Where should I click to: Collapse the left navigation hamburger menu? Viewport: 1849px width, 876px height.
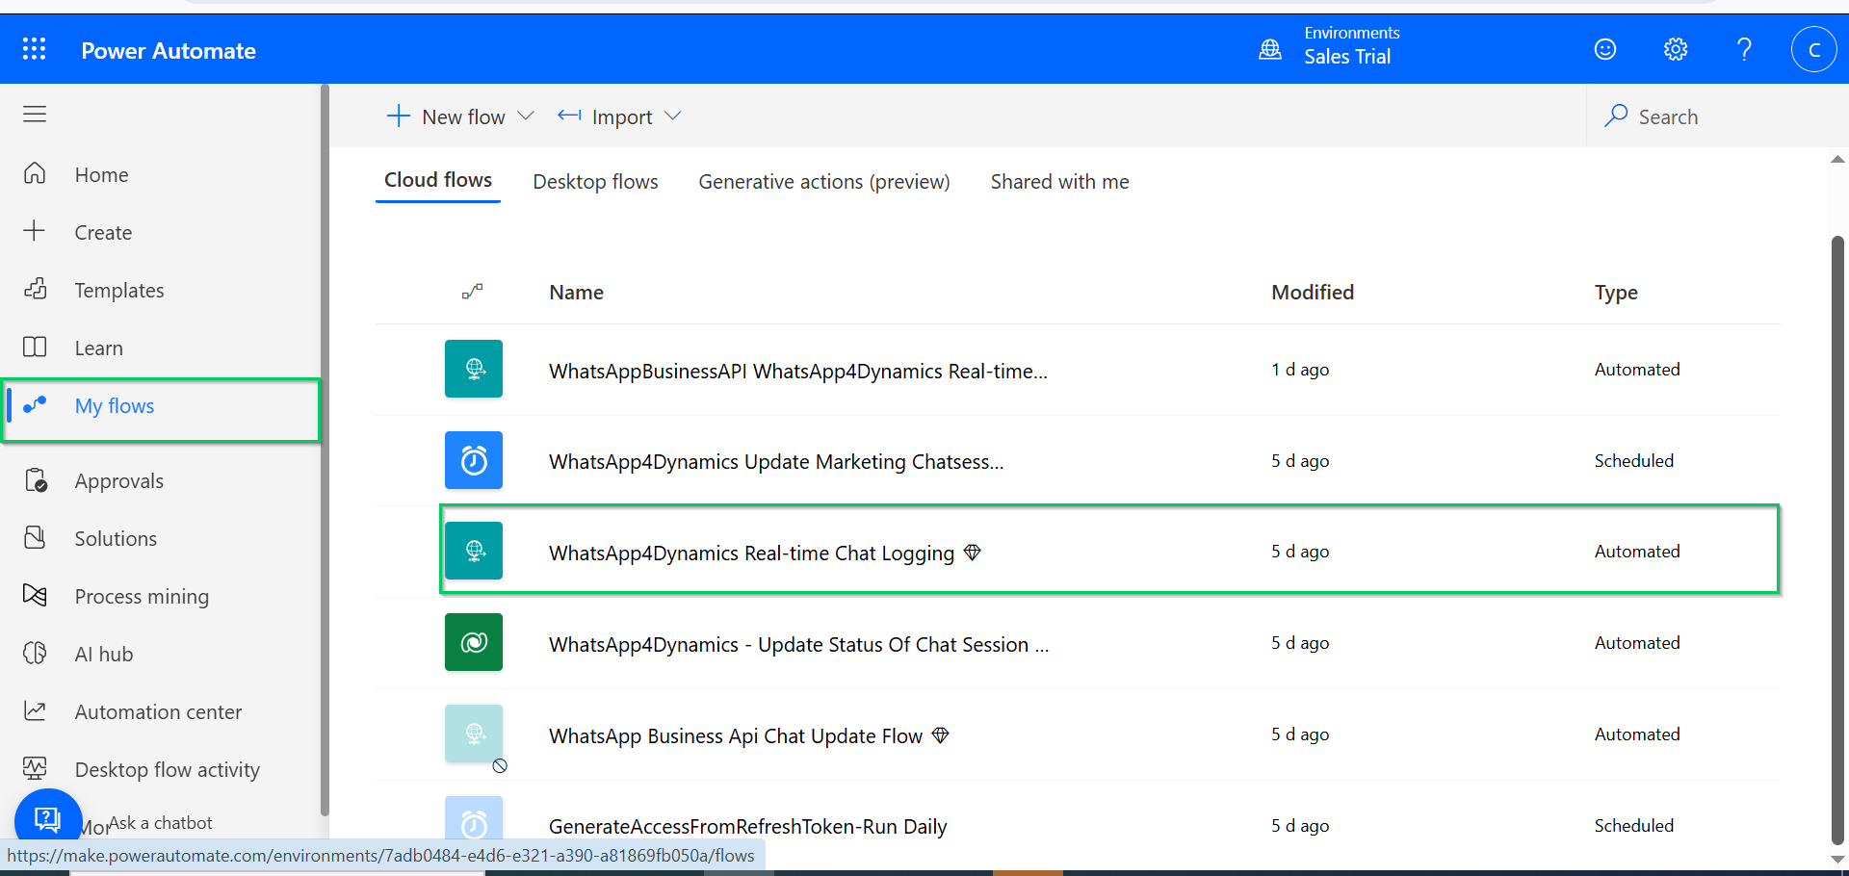pos(35,115)
